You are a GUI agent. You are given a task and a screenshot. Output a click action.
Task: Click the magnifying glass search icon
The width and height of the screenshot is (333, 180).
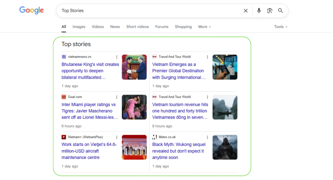280,11
